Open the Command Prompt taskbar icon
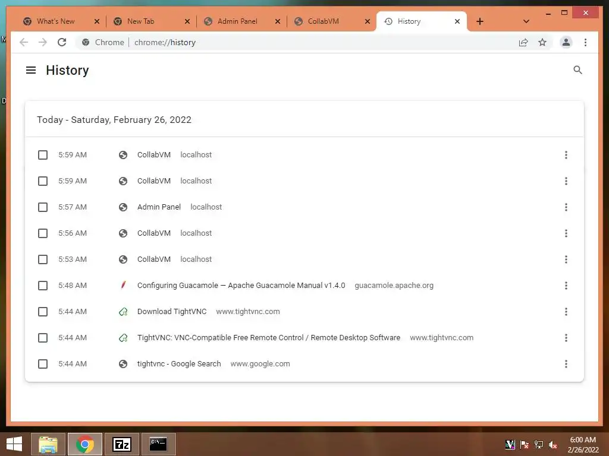 [x=158, y=444]
